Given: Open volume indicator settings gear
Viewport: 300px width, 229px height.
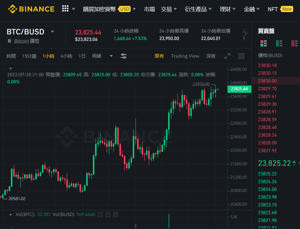Looking at the screenshot, I should coord(108,215).
